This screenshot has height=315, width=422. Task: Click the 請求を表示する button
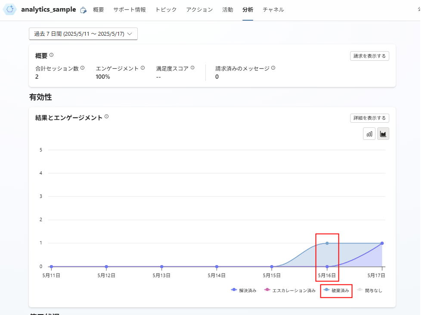tap(369, 56)
